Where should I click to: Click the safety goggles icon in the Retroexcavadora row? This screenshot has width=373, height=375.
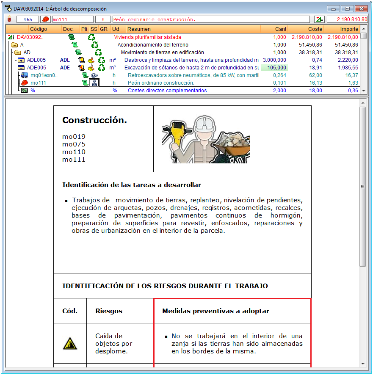tap(94, 75)
